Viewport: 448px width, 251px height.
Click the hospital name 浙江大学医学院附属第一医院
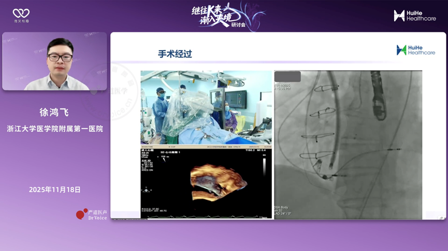tap(54, 129)
